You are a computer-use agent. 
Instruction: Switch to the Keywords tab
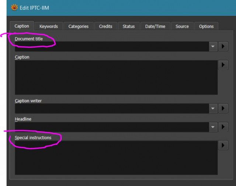pyautogui.click(x=49, y=26)
